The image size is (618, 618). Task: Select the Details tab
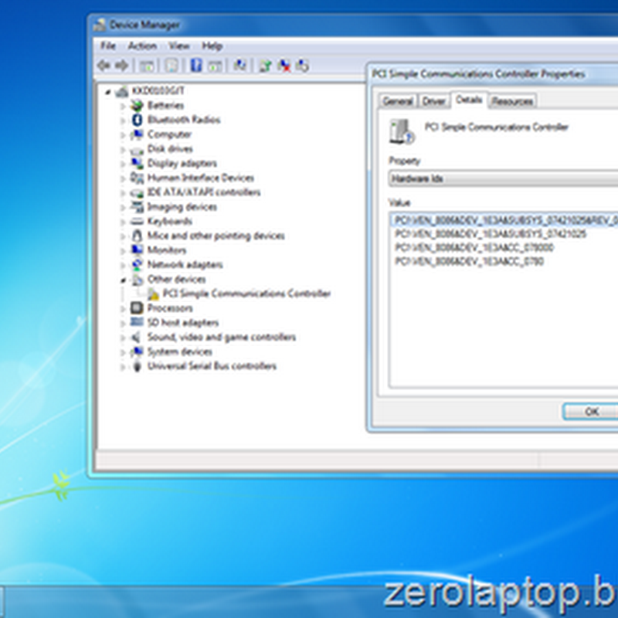click(x=469, y=100)
